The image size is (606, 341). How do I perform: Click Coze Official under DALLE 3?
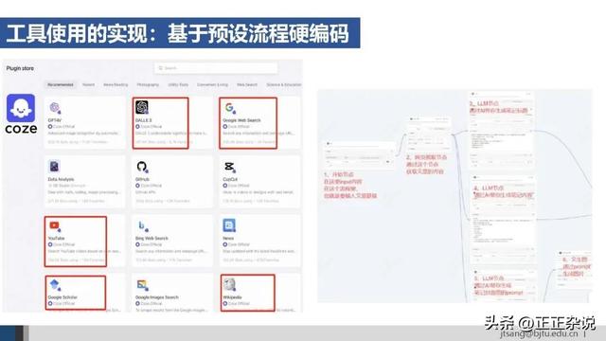pyautogui.click(x=150, y=126)
